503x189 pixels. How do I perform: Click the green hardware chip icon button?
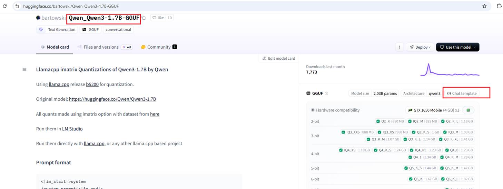tap(469, 110)
